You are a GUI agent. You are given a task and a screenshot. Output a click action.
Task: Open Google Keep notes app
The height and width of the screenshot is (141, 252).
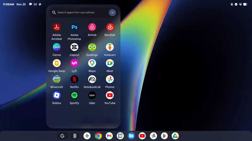57,63
